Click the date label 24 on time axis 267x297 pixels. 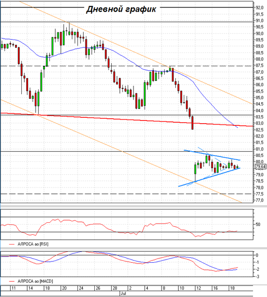(81, 288)
